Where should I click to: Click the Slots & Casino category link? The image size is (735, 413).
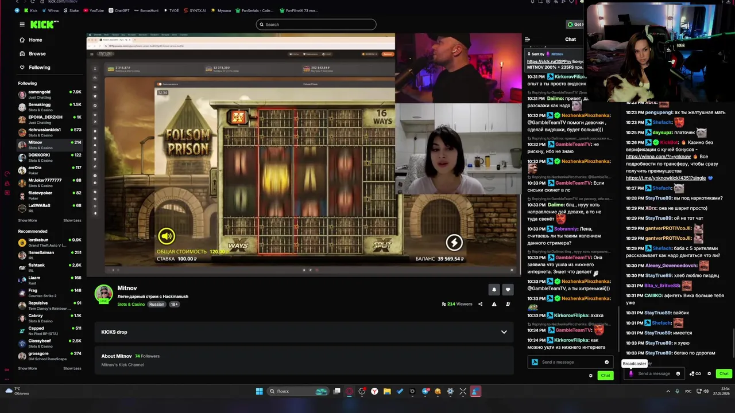point(131,305)
